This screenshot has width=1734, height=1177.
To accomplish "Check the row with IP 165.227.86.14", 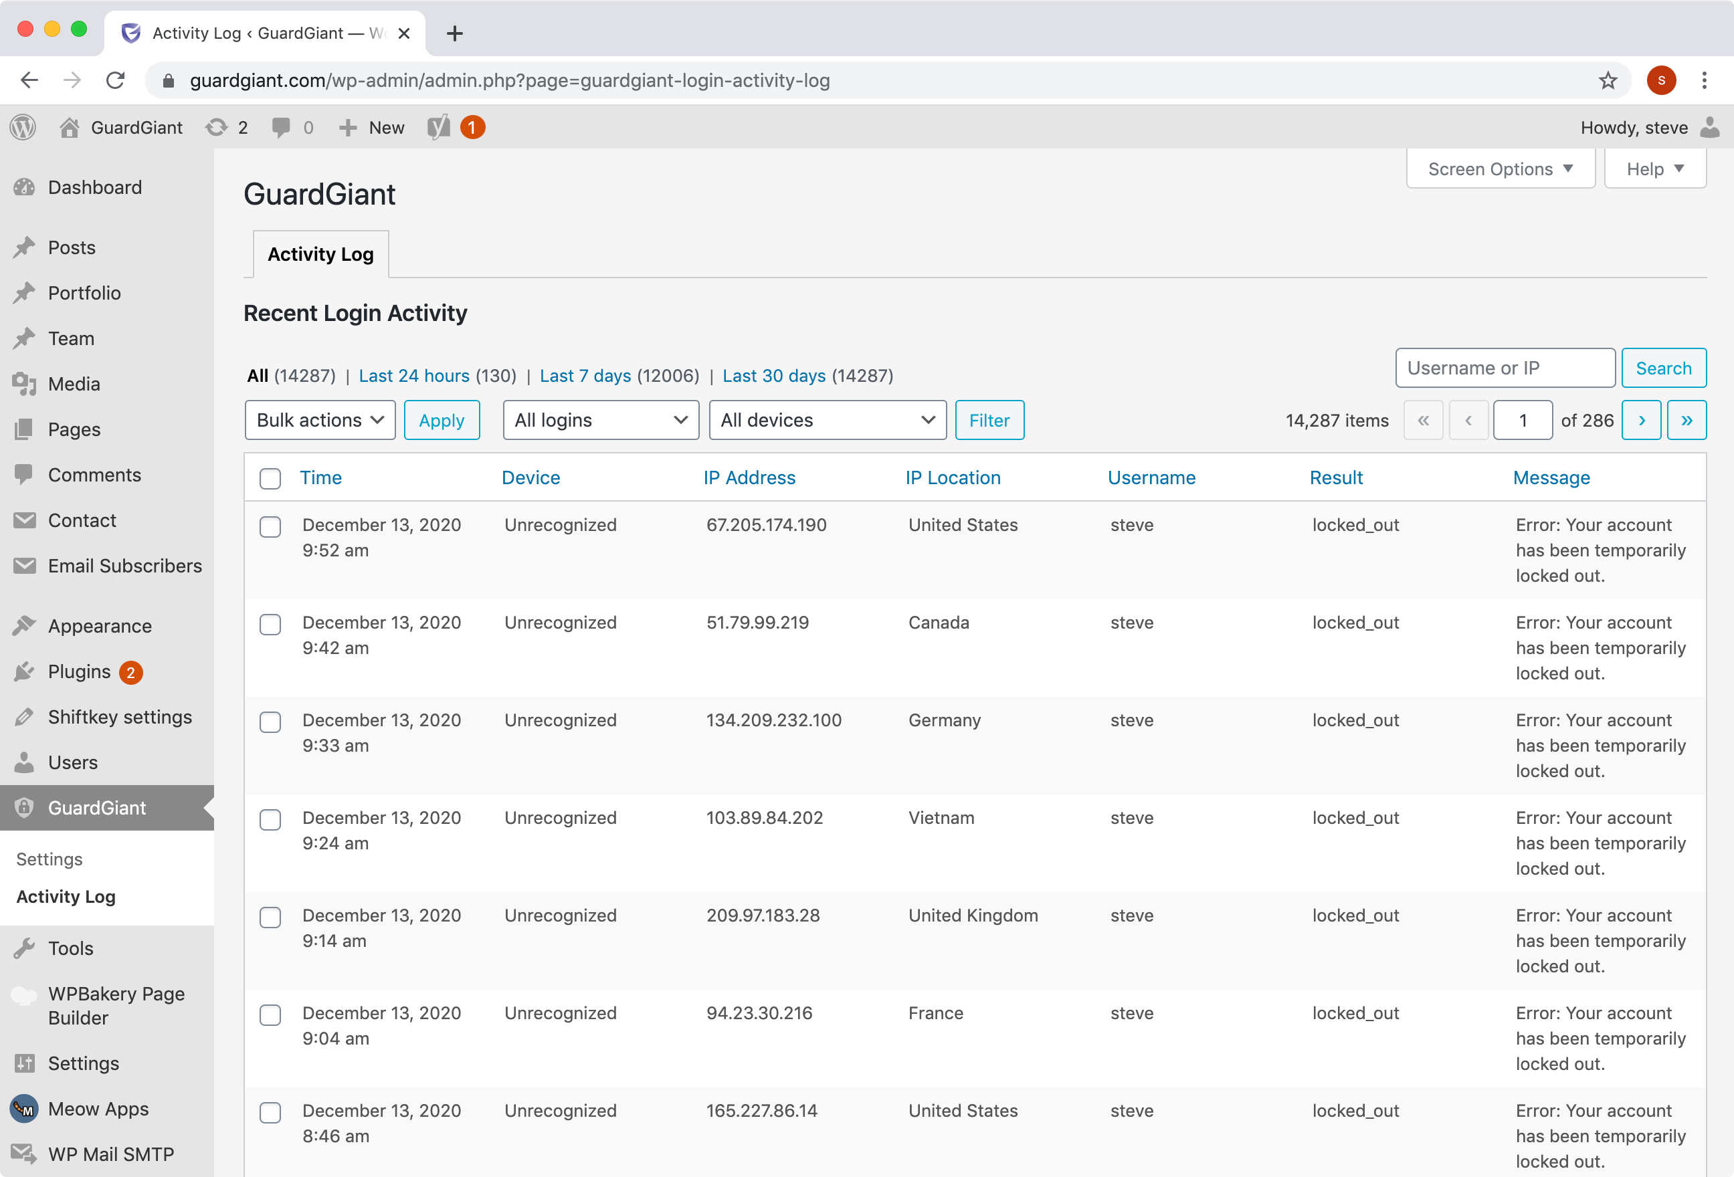I will 270,1113.
